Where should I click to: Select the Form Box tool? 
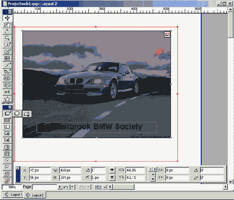pos(7,120)
